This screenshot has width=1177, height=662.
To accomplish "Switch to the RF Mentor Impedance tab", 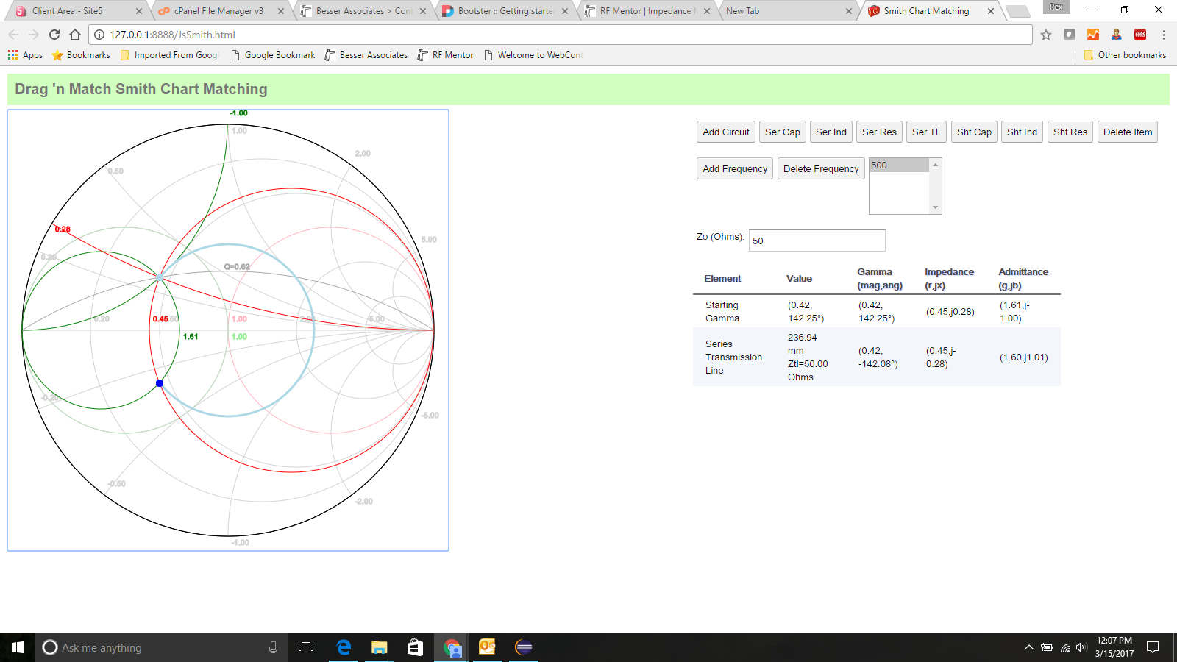I will pyautogui.click(x=645, y=11).
